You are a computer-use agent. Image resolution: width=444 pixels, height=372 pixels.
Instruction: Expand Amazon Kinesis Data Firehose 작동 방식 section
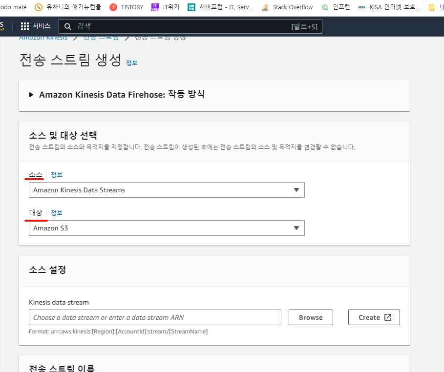coord(31,95)
